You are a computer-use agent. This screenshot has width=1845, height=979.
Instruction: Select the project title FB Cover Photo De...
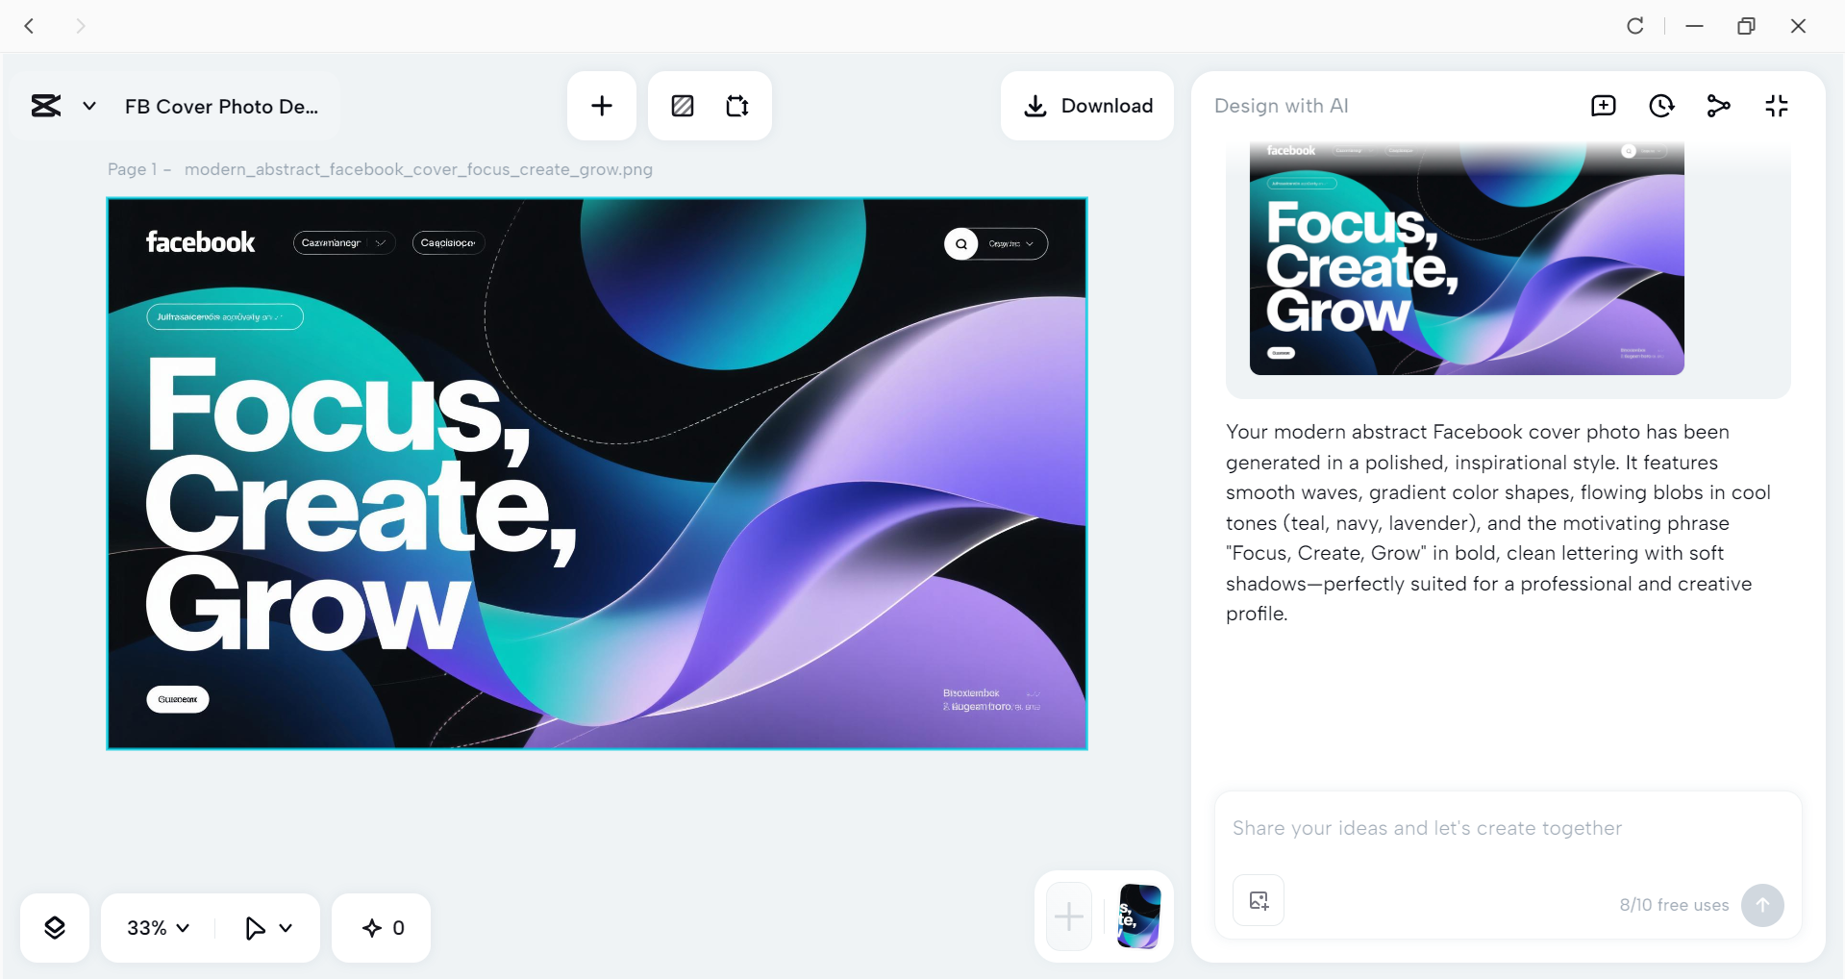(x=221, y=107)
